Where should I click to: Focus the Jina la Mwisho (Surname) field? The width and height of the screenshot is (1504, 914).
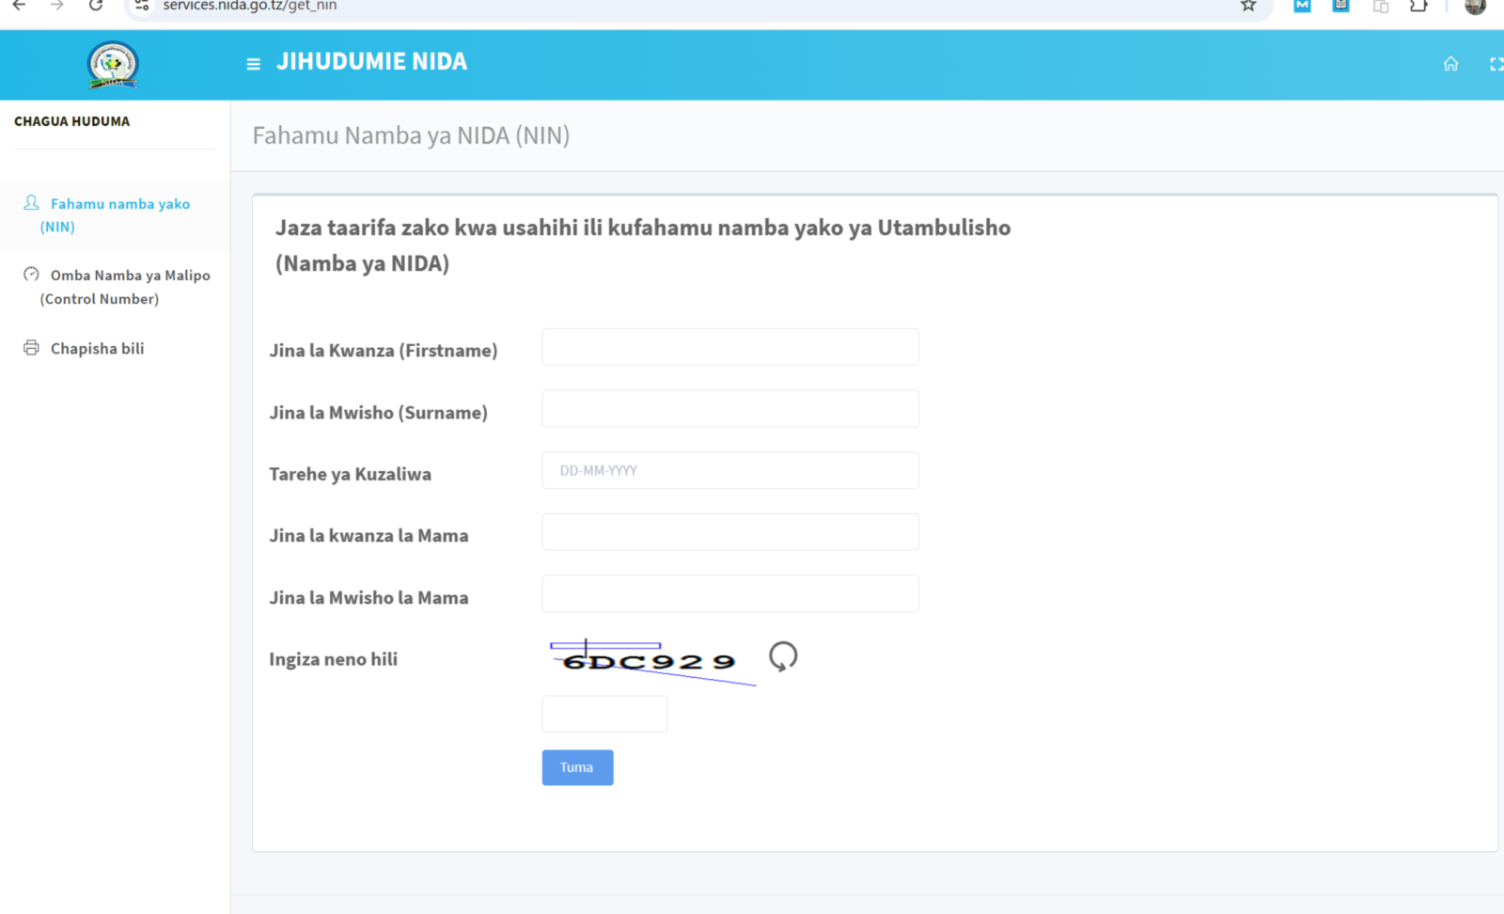pos(730,409)
